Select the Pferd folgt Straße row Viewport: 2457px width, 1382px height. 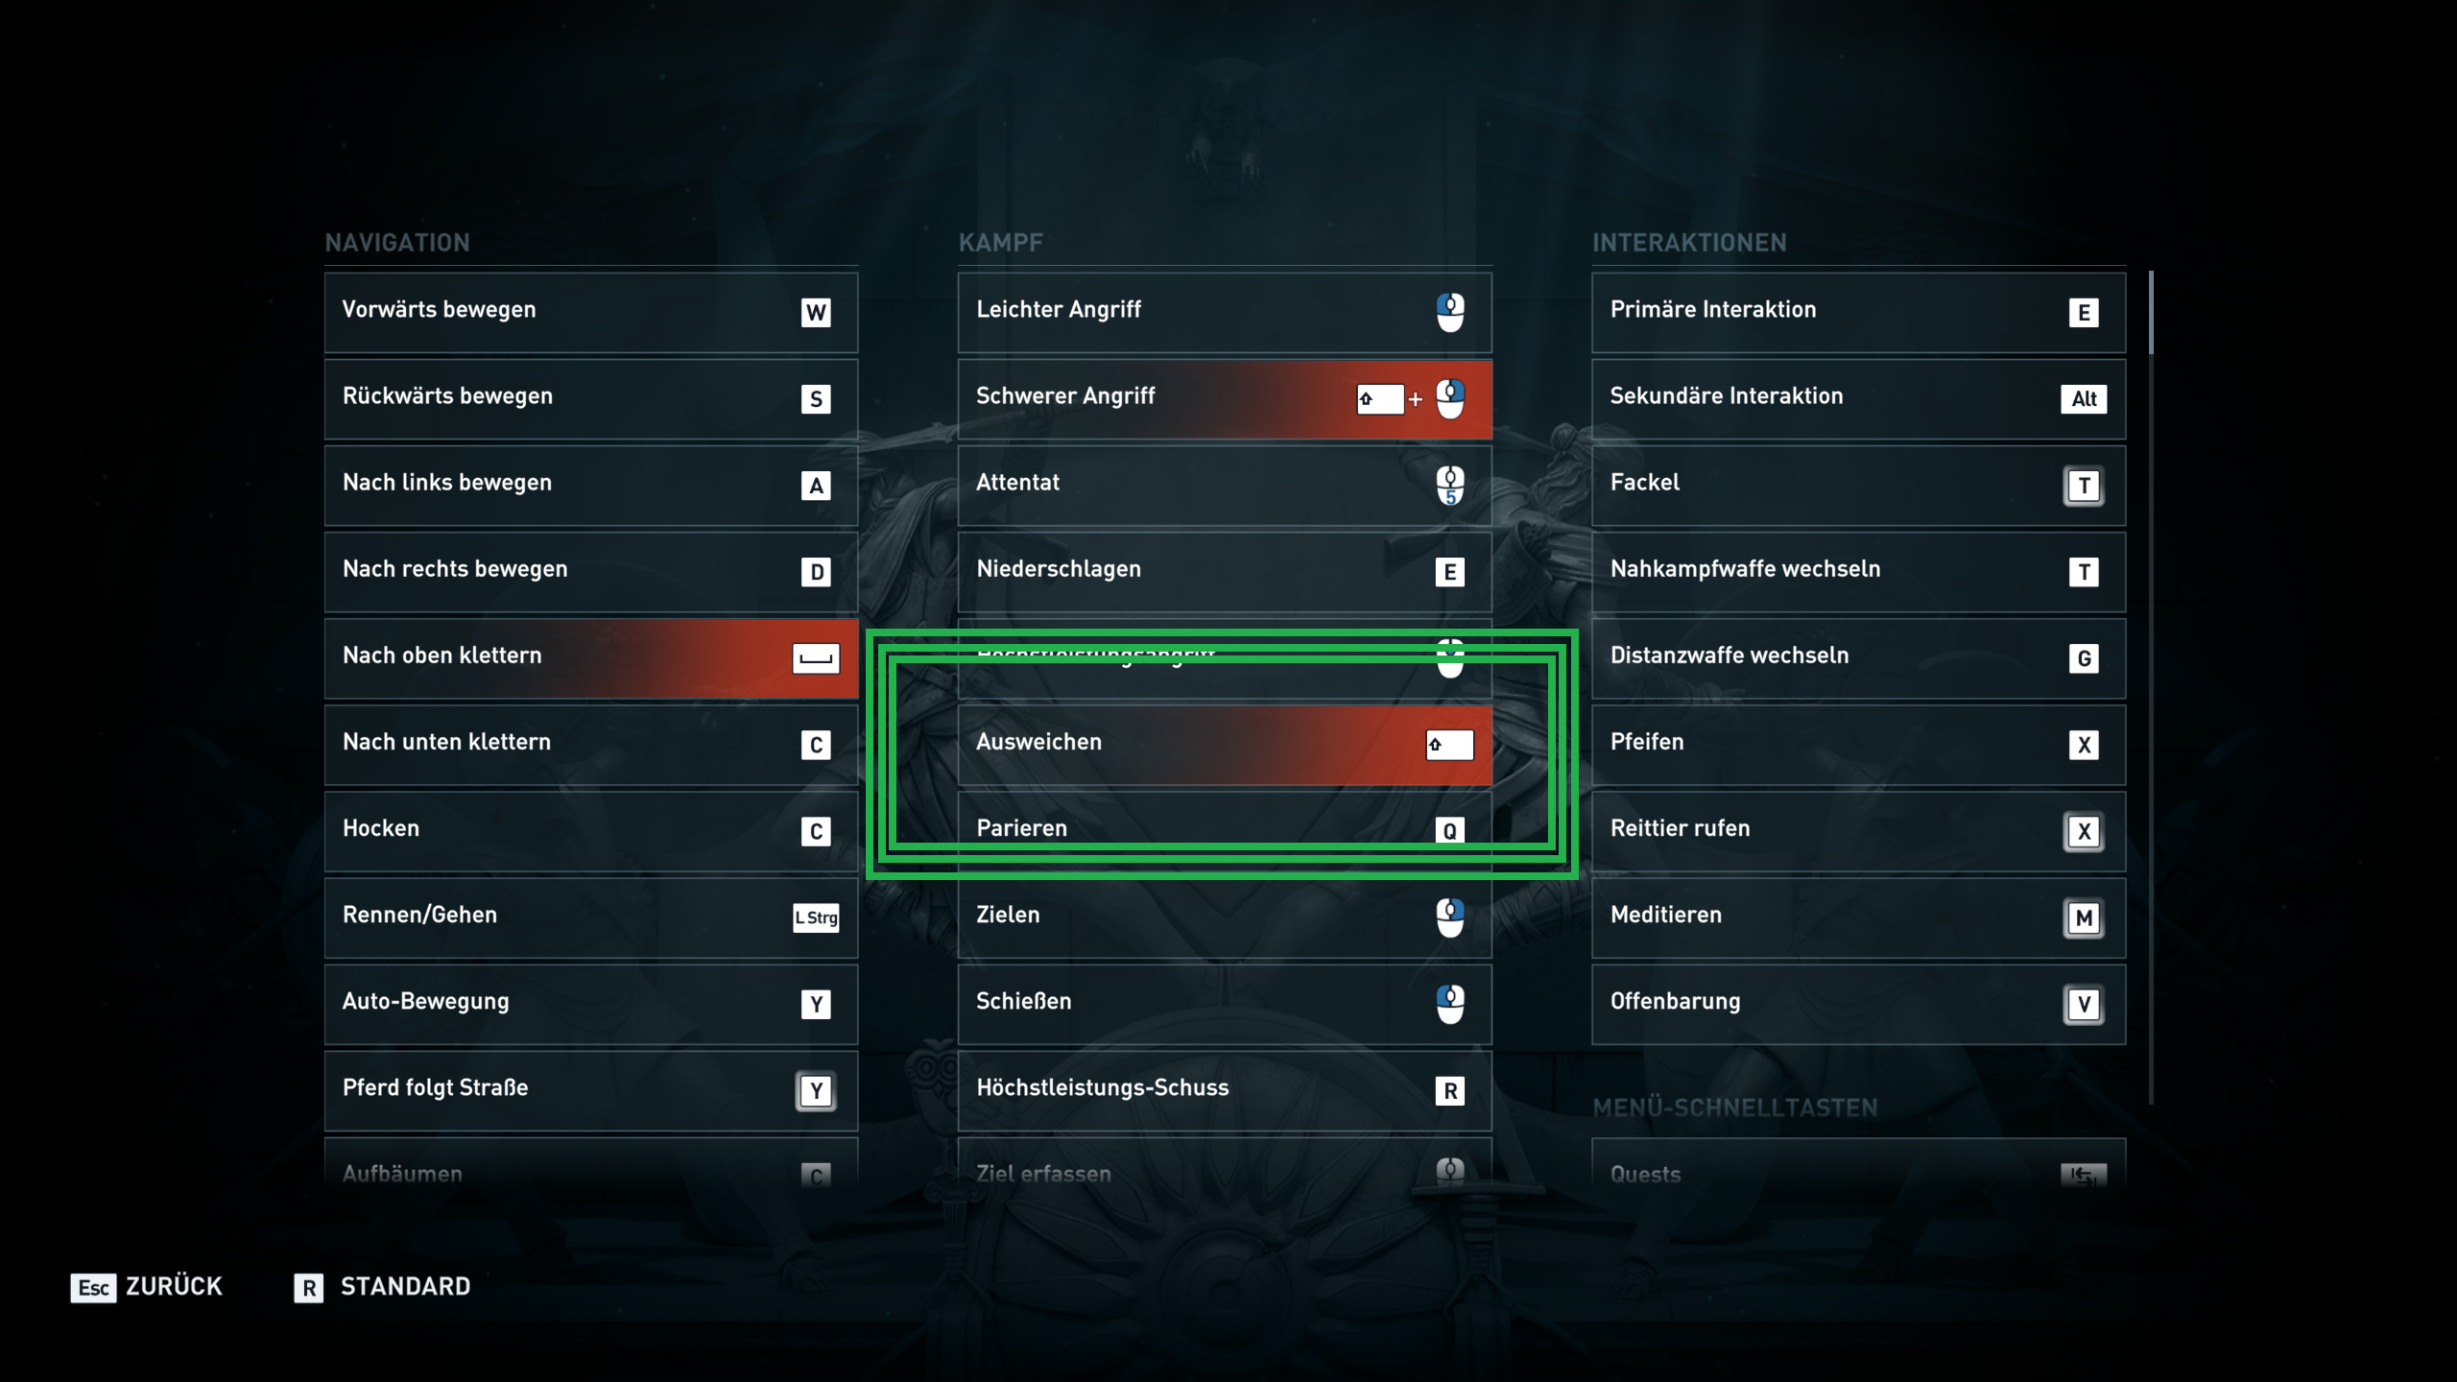tap(591, 1090)
